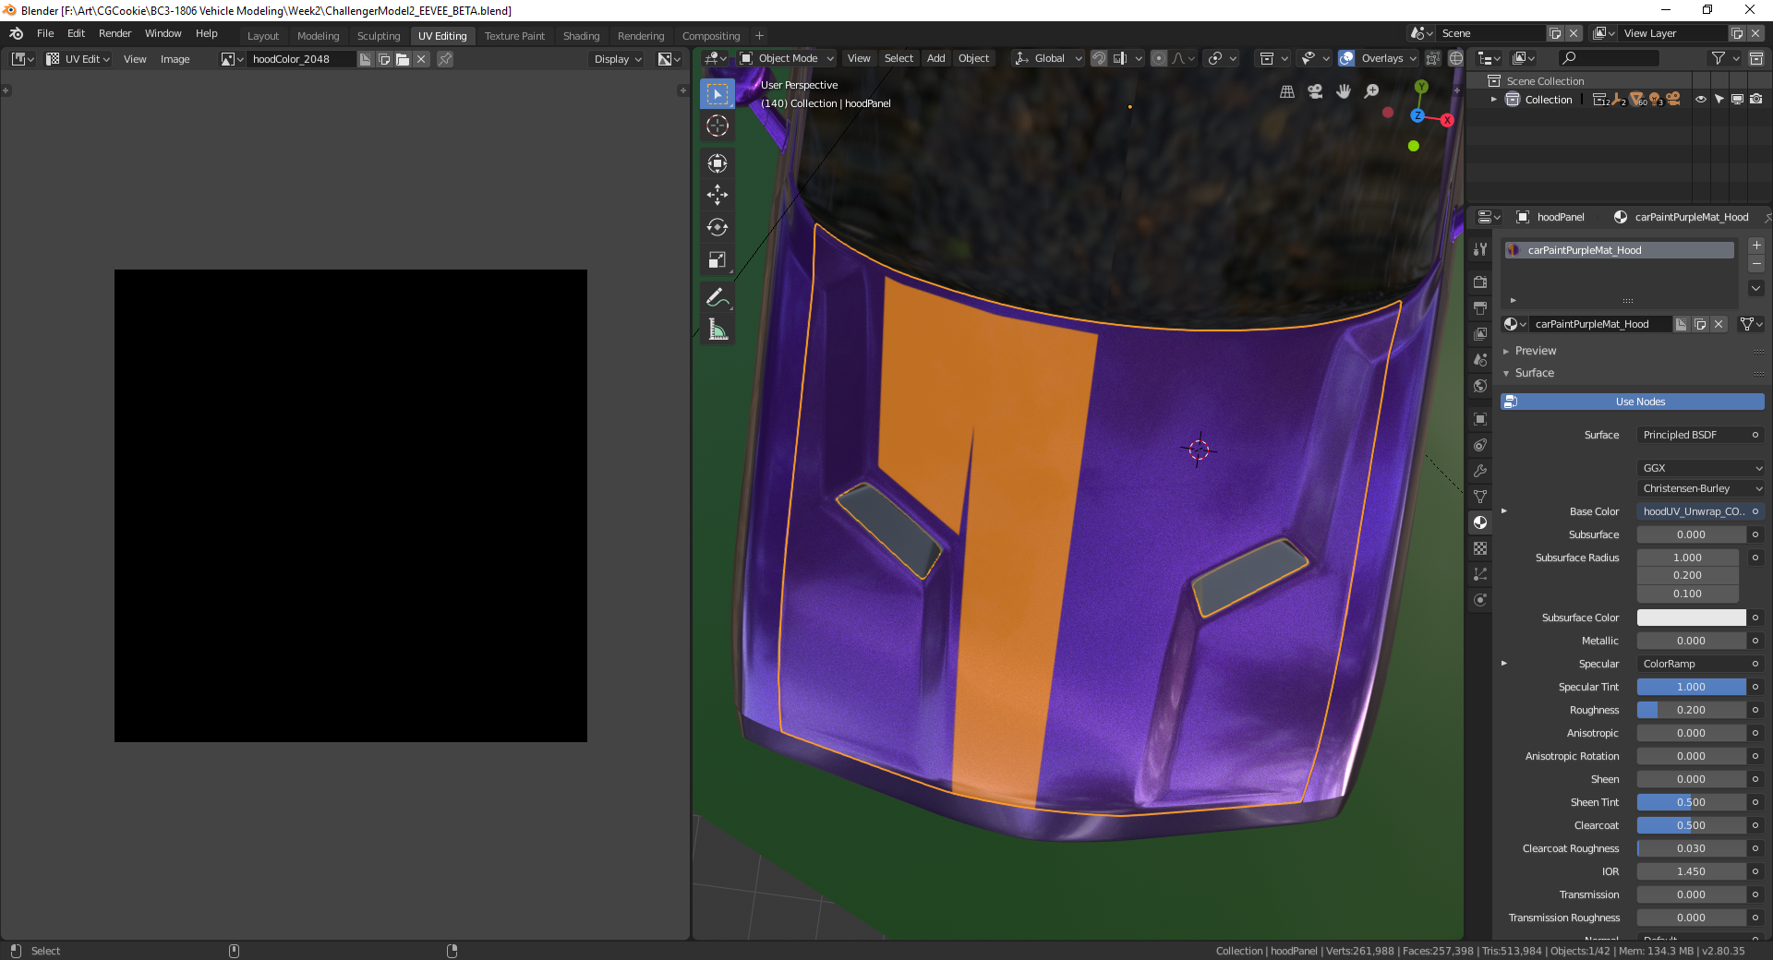Open the Output properties tab
This screenshot has height=960, width=1773.
click(1480, 307)
